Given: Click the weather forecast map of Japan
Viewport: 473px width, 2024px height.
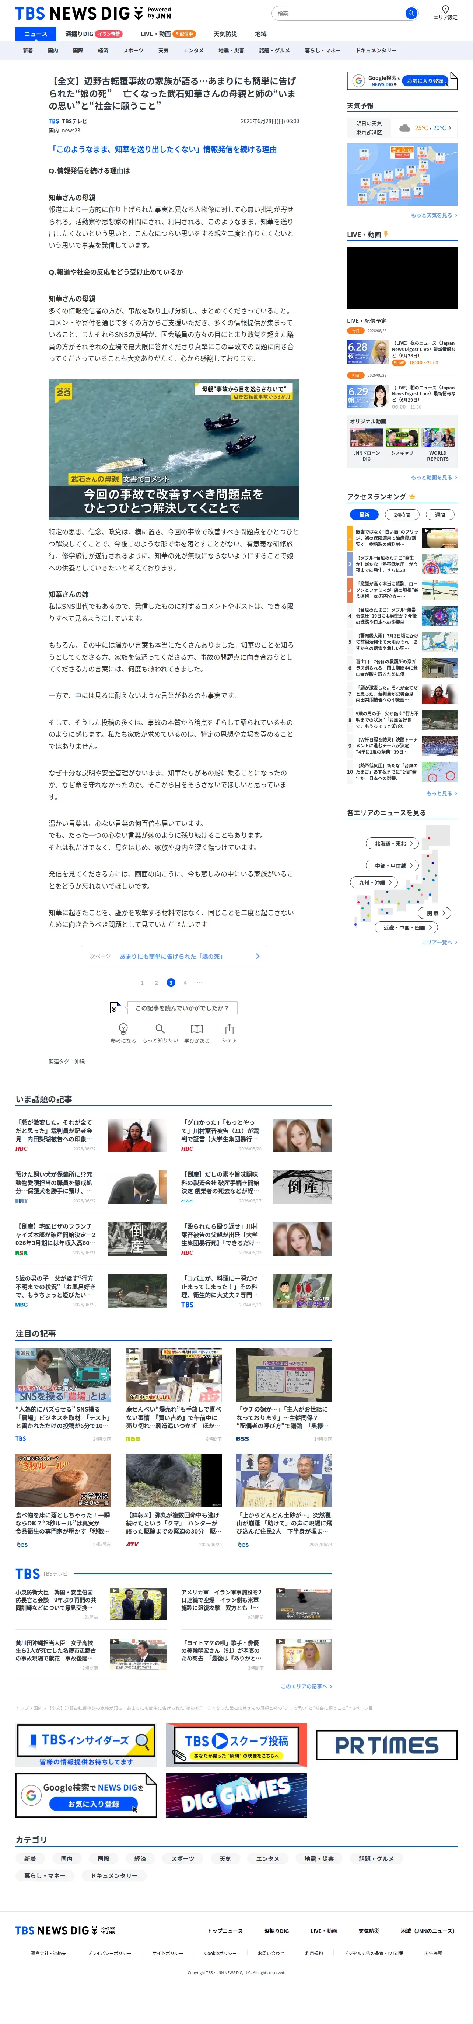Looking at the screenshot, I should tap(402, 174).
